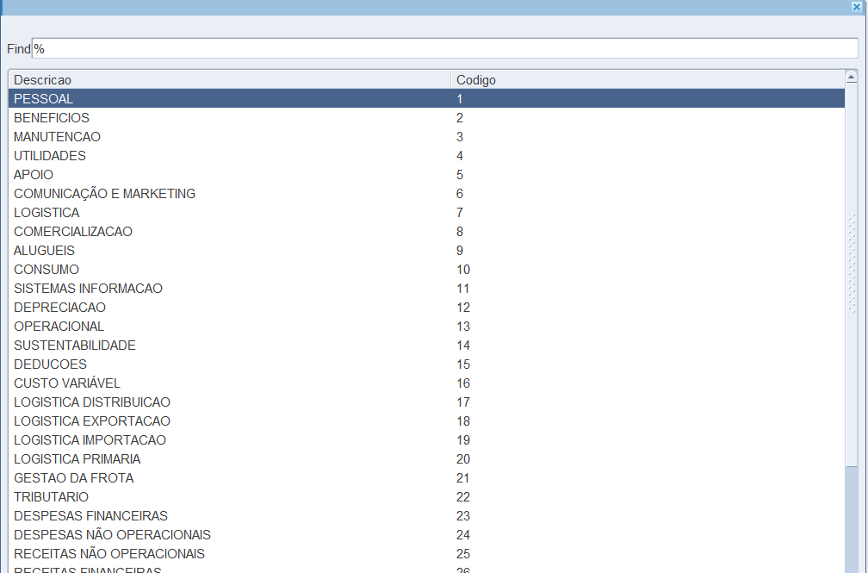Select the MANUTENCAO row

pyautogui.click(x=426, y=136)
